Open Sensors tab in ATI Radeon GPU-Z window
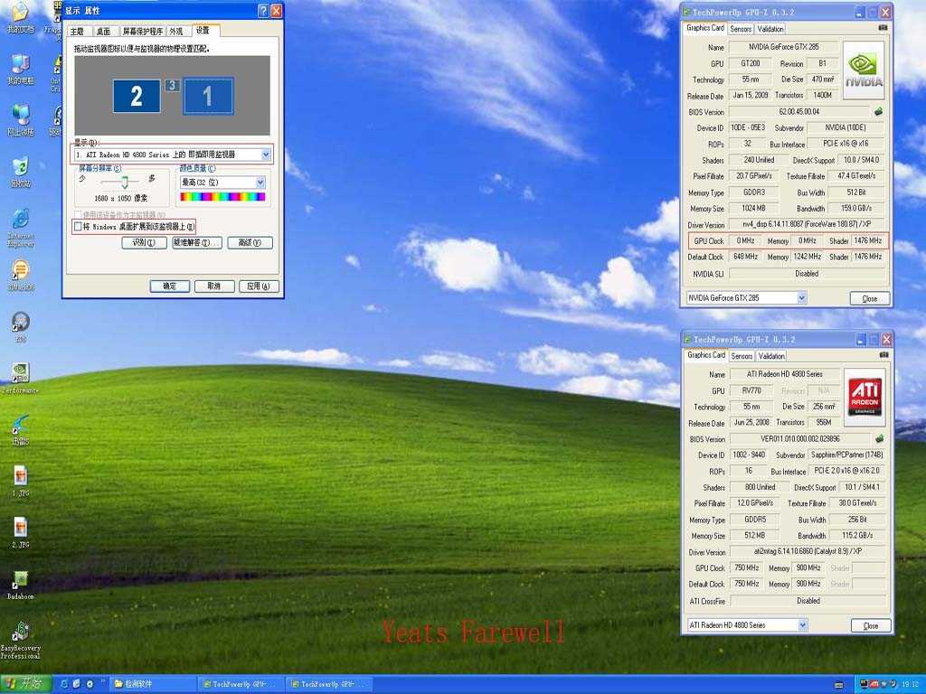Viewport: 926px width, 694px height. click(x=742, y=356)
